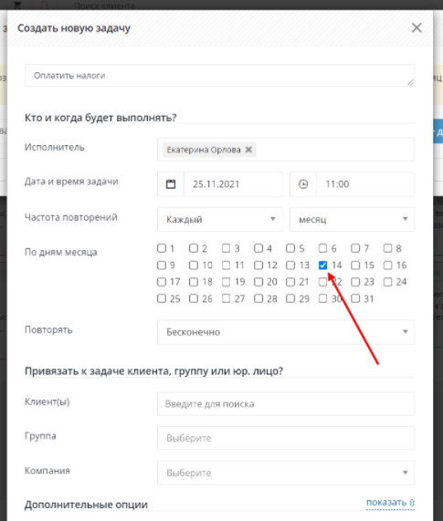The width and height of the screenshot is (443, 521).
Task: Open the Компания dropdown
Action: coord(286,473)
